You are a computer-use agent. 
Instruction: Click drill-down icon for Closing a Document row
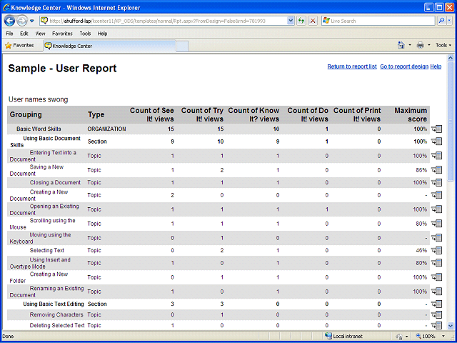pyautogui.click(x=436, y=183)
